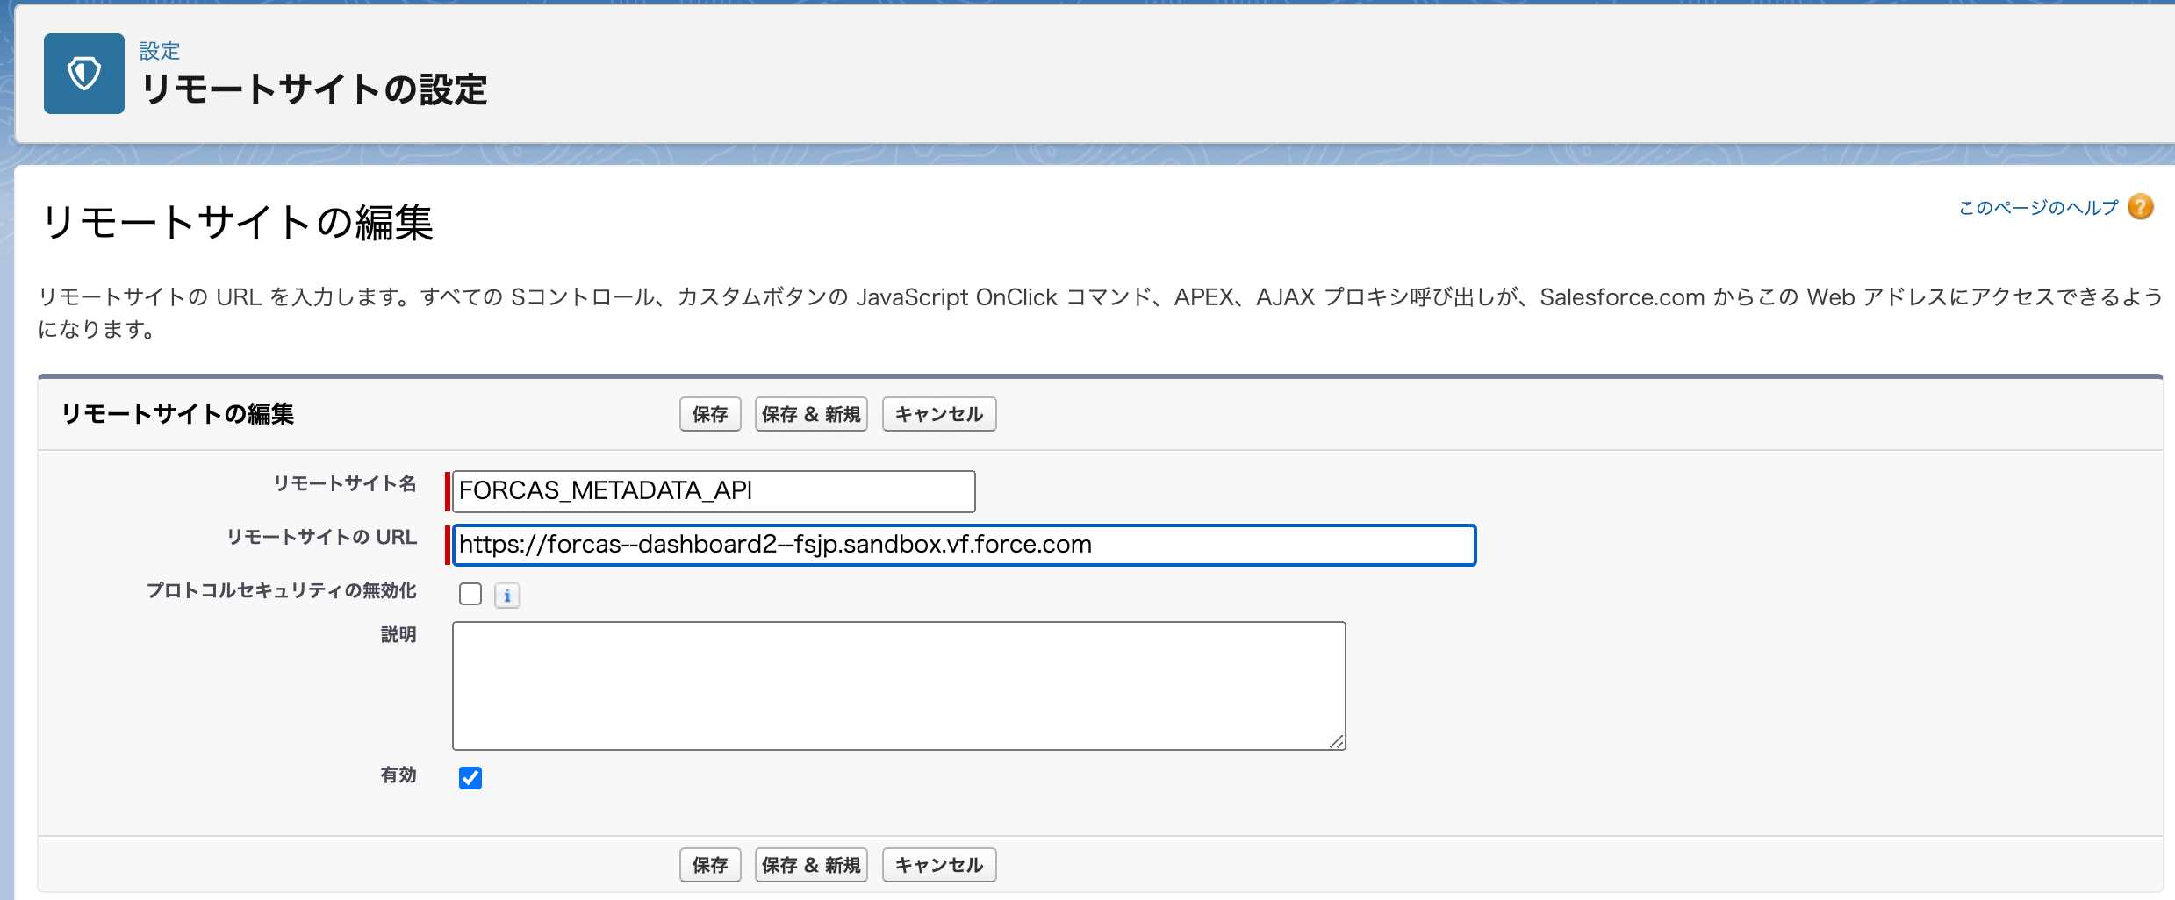Click the 有効 field label
2175x900 pixels.
(x=398, y=775)
